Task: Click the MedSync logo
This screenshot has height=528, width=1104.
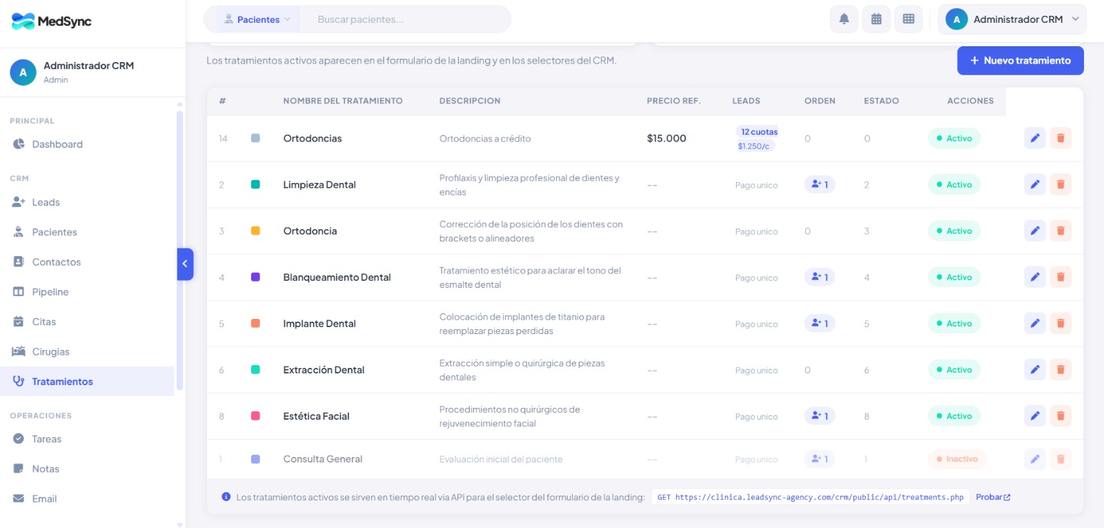Action: point(52,21)
